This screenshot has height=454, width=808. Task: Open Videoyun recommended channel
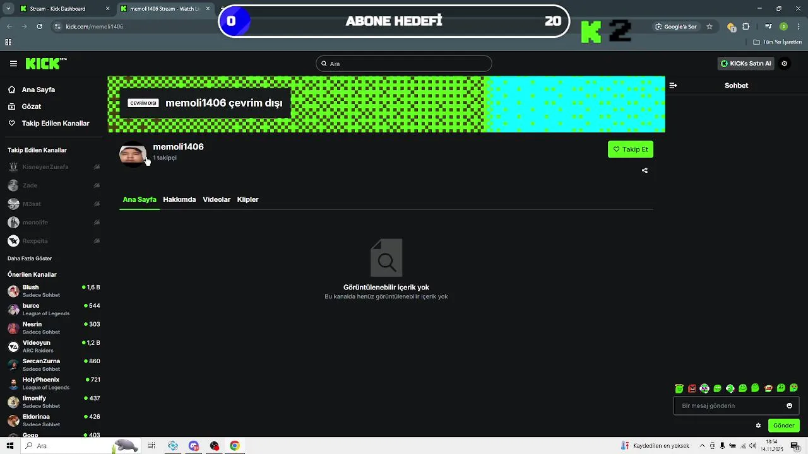click(x=54, y=346)
